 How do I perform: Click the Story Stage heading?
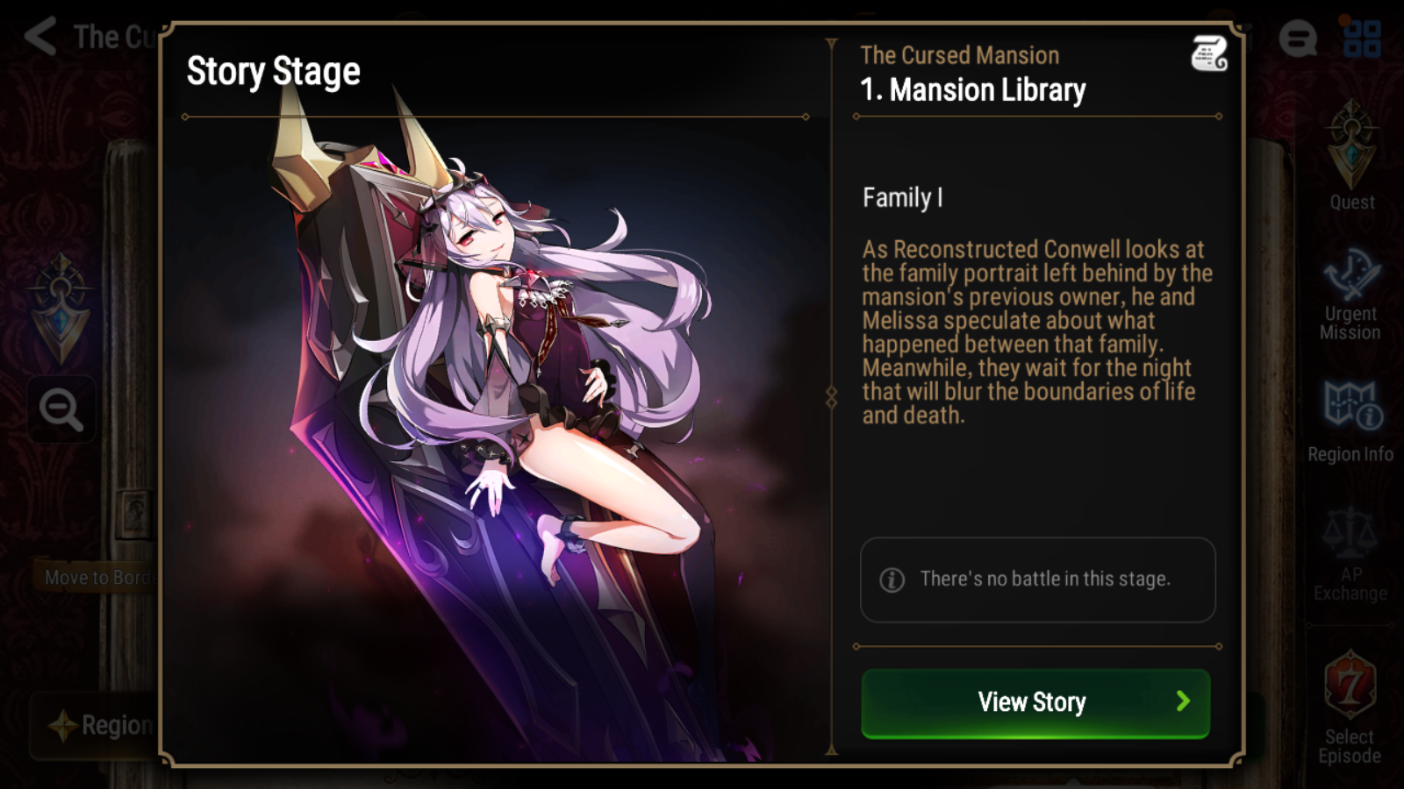click(274, 71)
